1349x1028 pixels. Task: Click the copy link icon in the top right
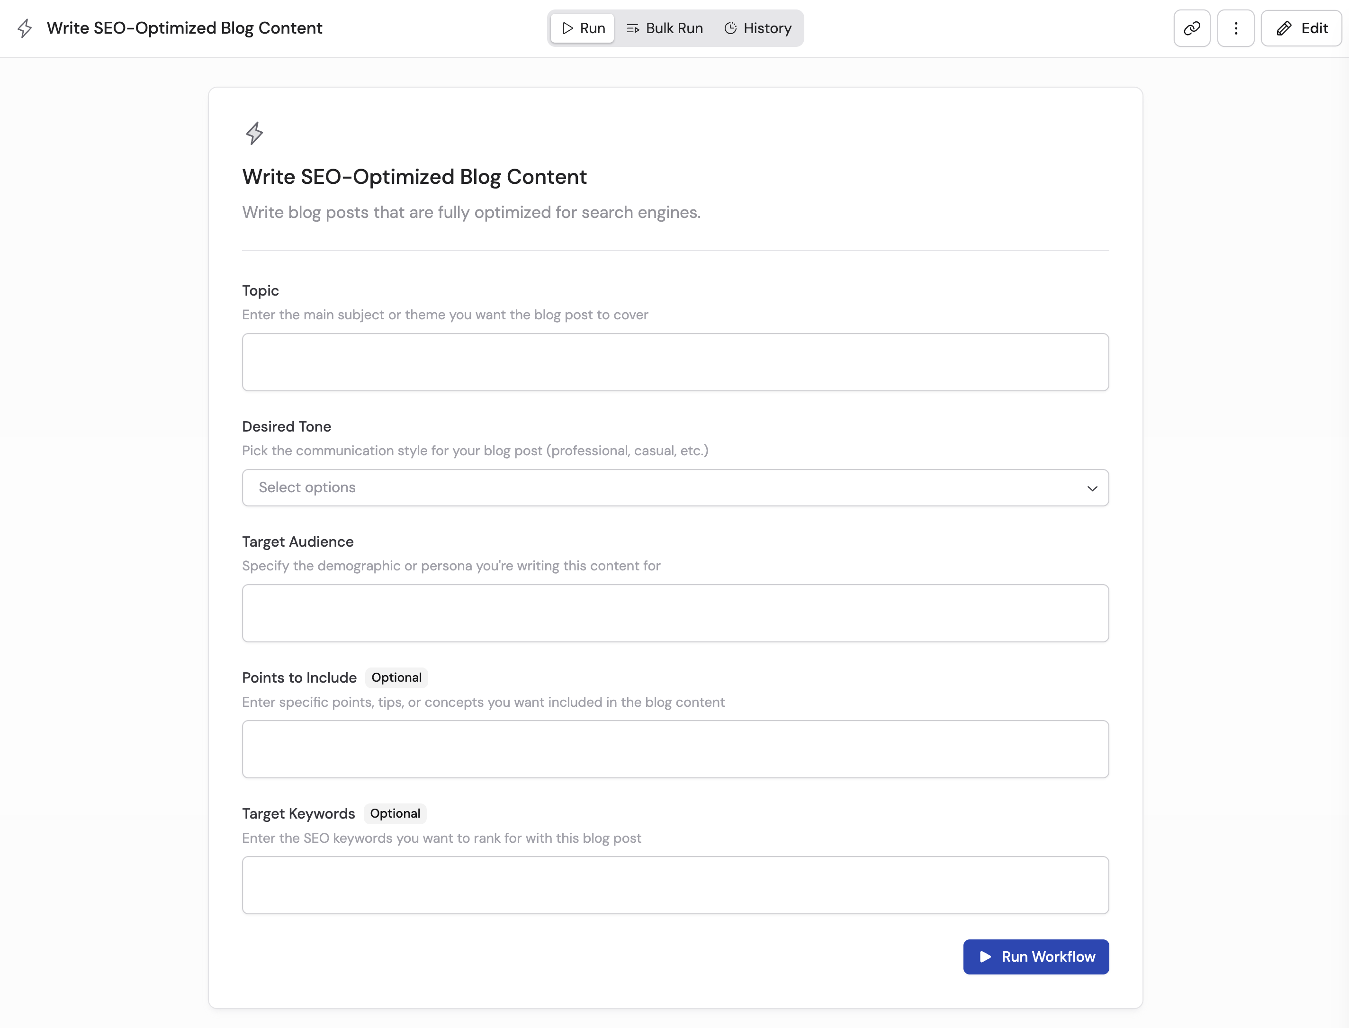1192,27
